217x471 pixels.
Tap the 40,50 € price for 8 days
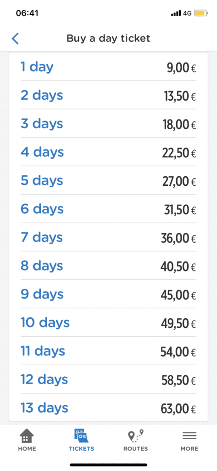pyautogui.click(x=178, y=266)
